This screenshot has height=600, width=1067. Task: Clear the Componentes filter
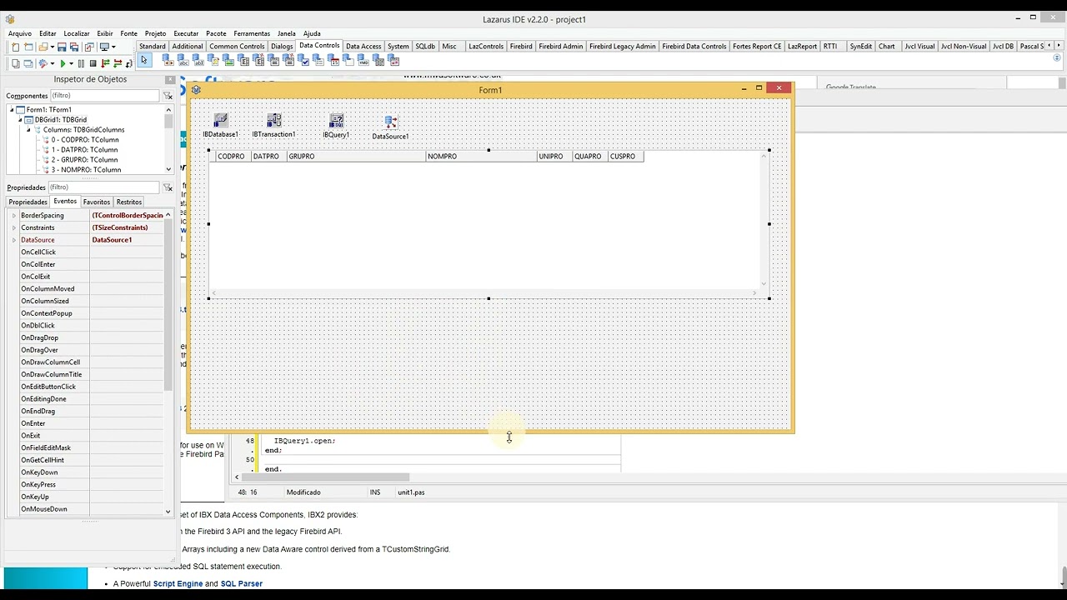point(168,96)
